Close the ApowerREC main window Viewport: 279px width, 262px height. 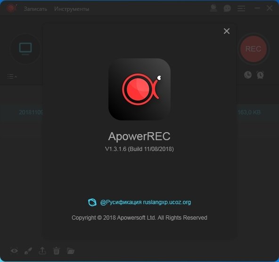point(270,8)
